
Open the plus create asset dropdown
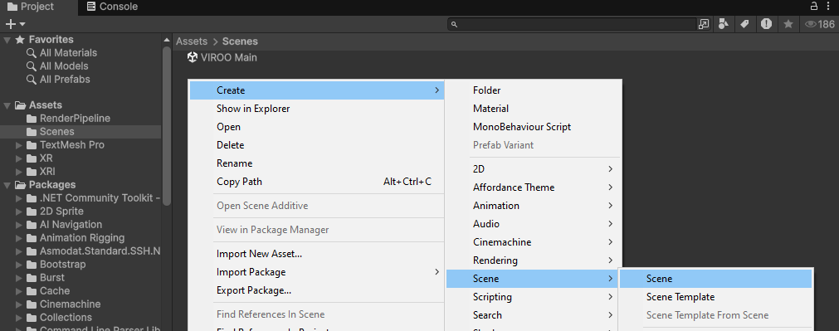[15, 24]
